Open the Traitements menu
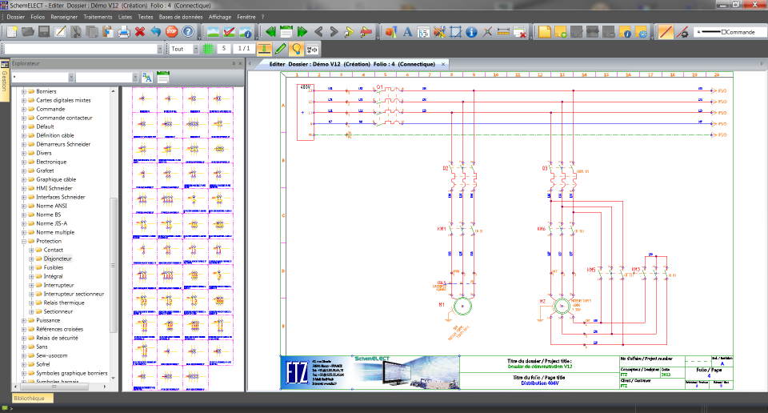The height and width of the screenshot is (413, 768). (98, 16)
